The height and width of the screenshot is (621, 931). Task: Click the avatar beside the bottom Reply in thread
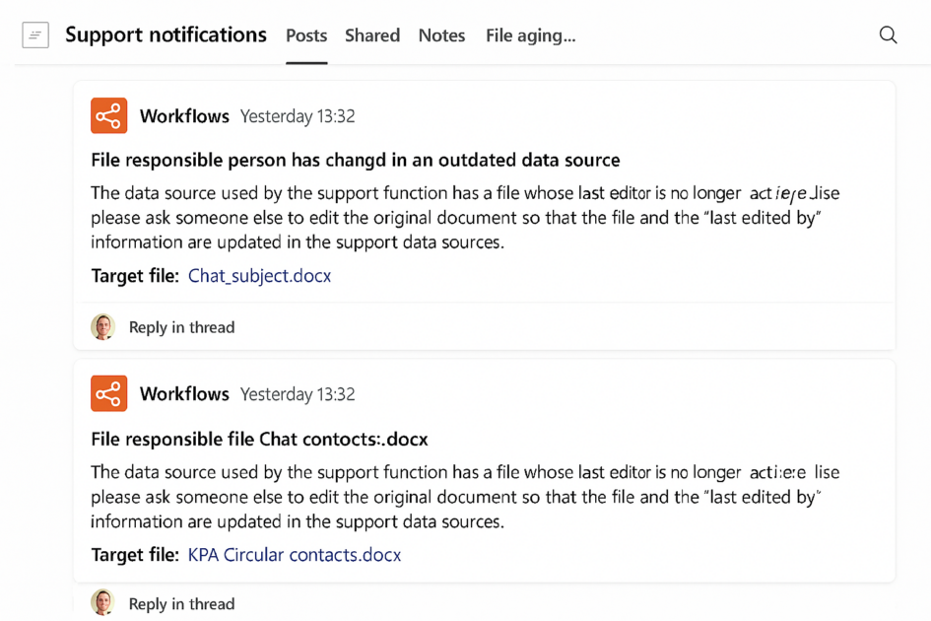click(x=102, y=602)
